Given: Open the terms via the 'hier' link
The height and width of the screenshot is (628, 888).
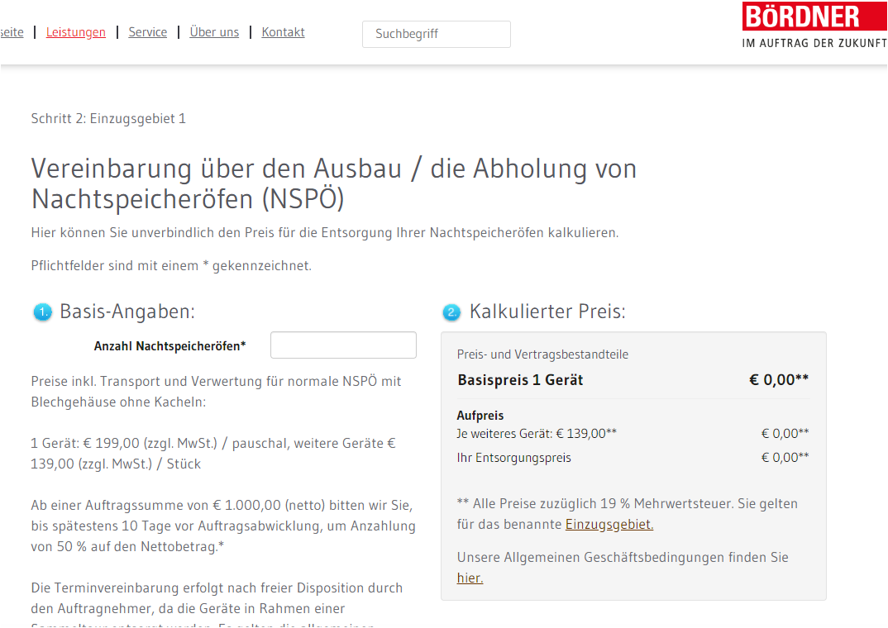Looking at the screenshot, I should [470, 578].
